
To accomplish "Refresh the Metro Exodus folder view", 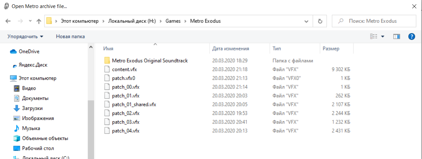I will coord(320,21).
